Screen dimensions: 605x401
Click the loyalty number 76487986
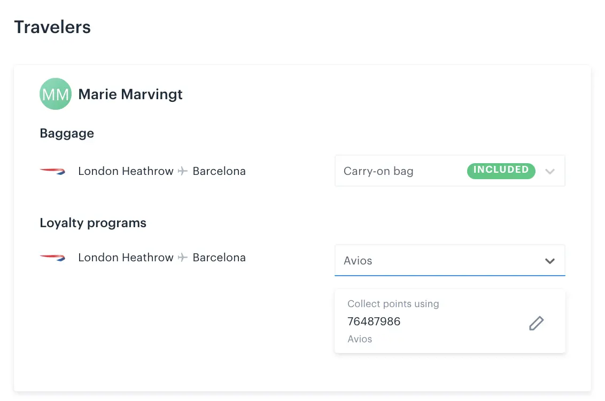[x=374, y=322]
